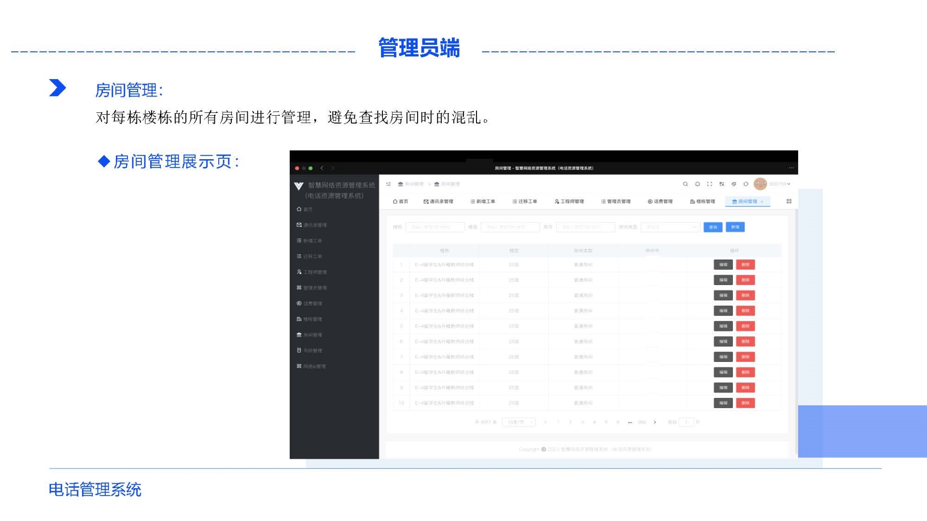Image resolution: width=927 pixels, height=521 pixels.
Task: Switch to the 通讯录管理 tab
Action: 438,201
